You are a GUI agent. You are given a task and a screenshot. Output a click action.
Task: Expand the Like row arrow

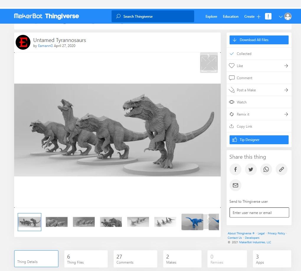pos(286,66)
